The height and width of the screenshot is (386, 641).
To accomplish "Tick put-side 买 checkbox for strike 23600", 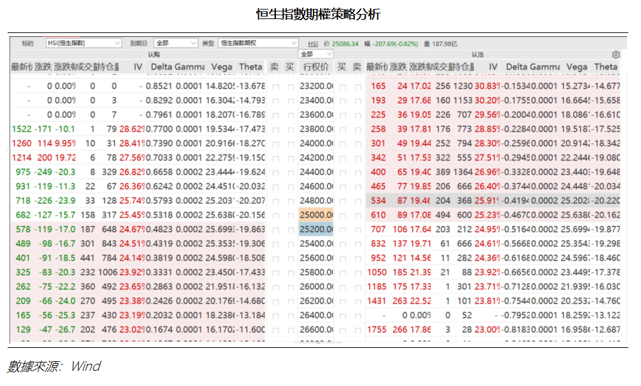I will click(343, 116).
